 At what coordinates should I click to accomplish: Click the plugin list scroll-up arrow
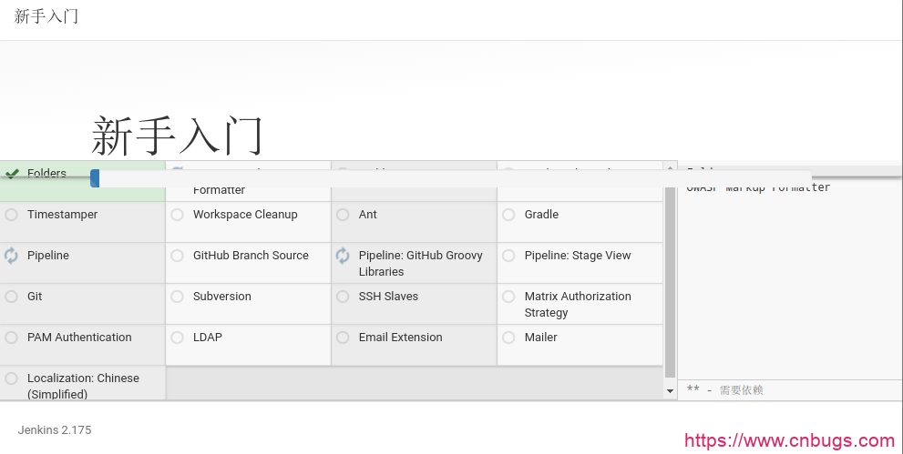(671, 167)
